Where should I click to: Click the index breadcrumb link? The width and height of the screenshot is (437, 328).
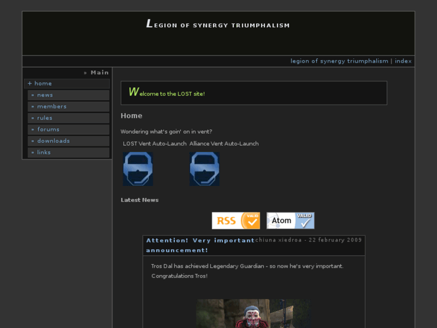pyautogui.click(x=403, y=61)
